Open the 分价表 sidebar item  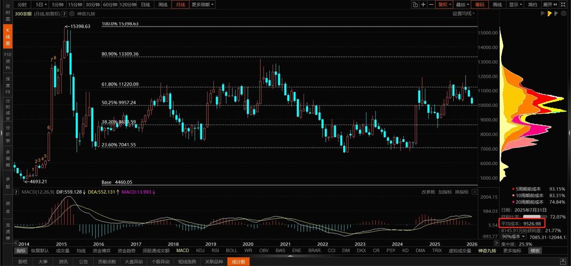pos(7,135)
